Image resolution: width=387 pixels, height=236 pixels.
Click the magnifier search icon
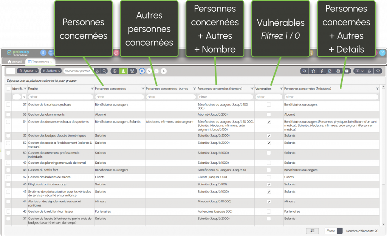(104, 71)
